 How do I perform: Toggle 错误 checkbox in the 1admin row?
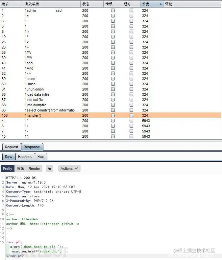click(x=113, y=10)
